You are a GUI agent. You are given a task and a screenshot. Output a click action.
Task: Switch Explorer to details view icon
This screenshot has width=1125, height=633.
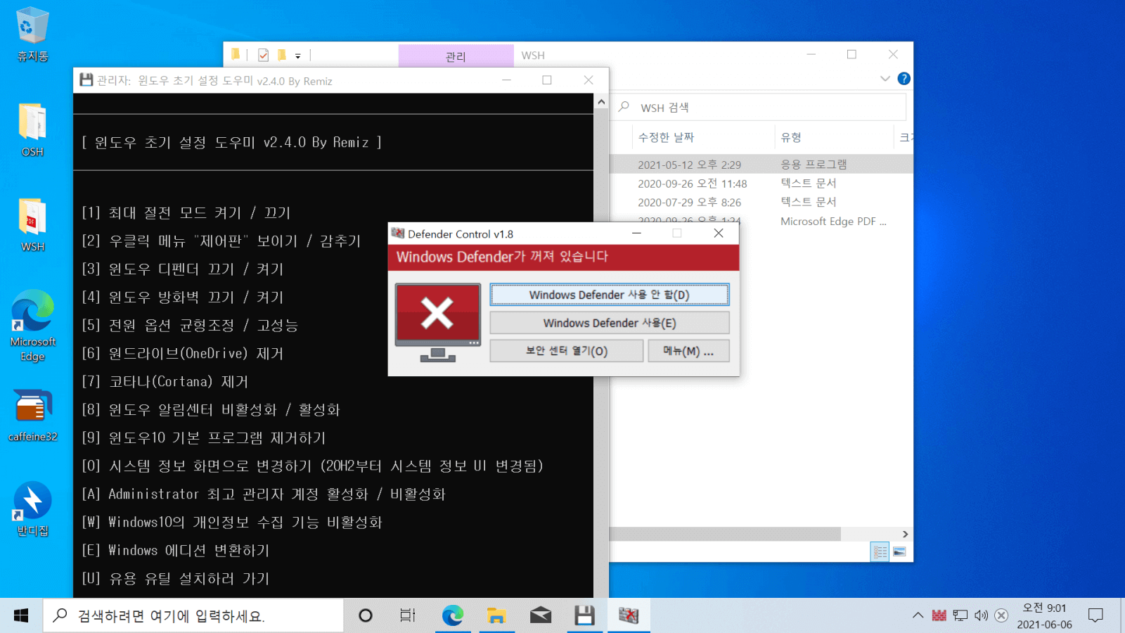pos(880,552)
